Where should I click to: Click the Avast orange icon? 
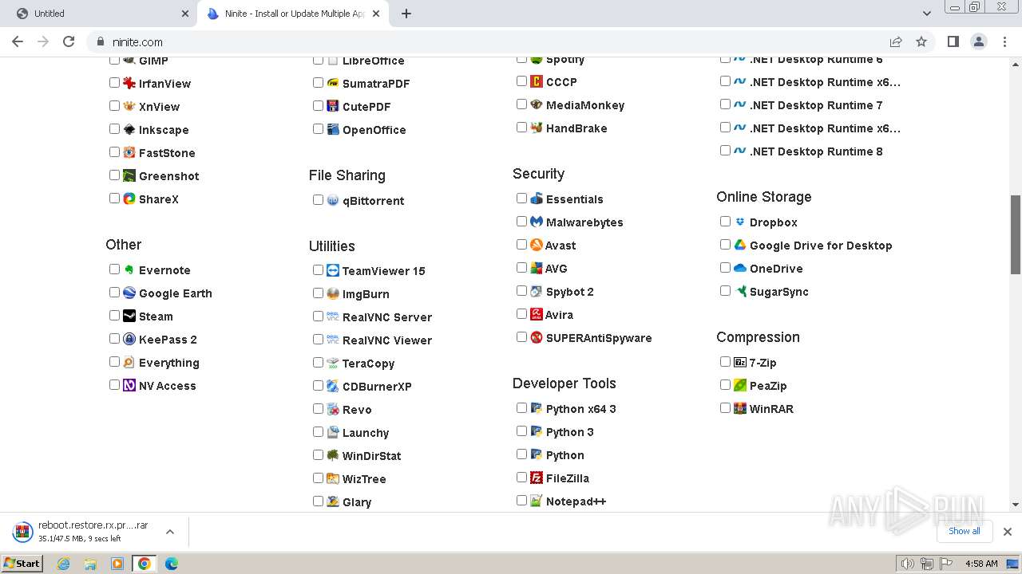[x=537, y=245]
